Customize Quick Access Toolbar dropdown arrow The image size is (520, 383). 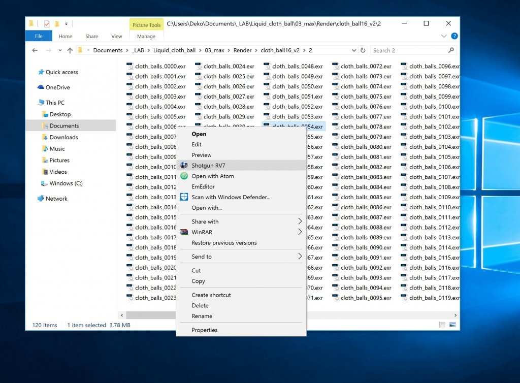[x=67, y=23]
